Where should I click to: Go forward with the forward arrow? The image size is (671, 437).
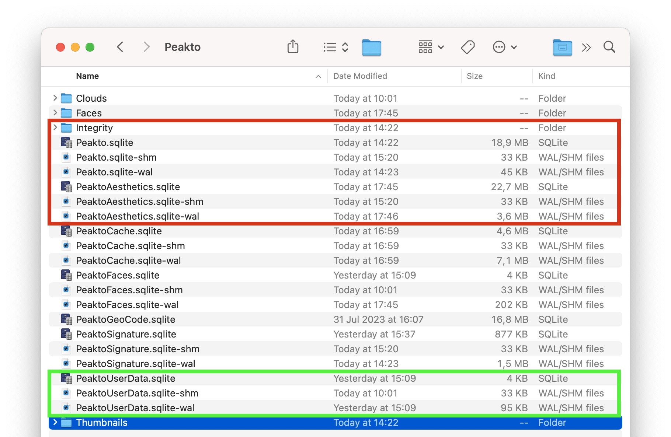[146, 47]
